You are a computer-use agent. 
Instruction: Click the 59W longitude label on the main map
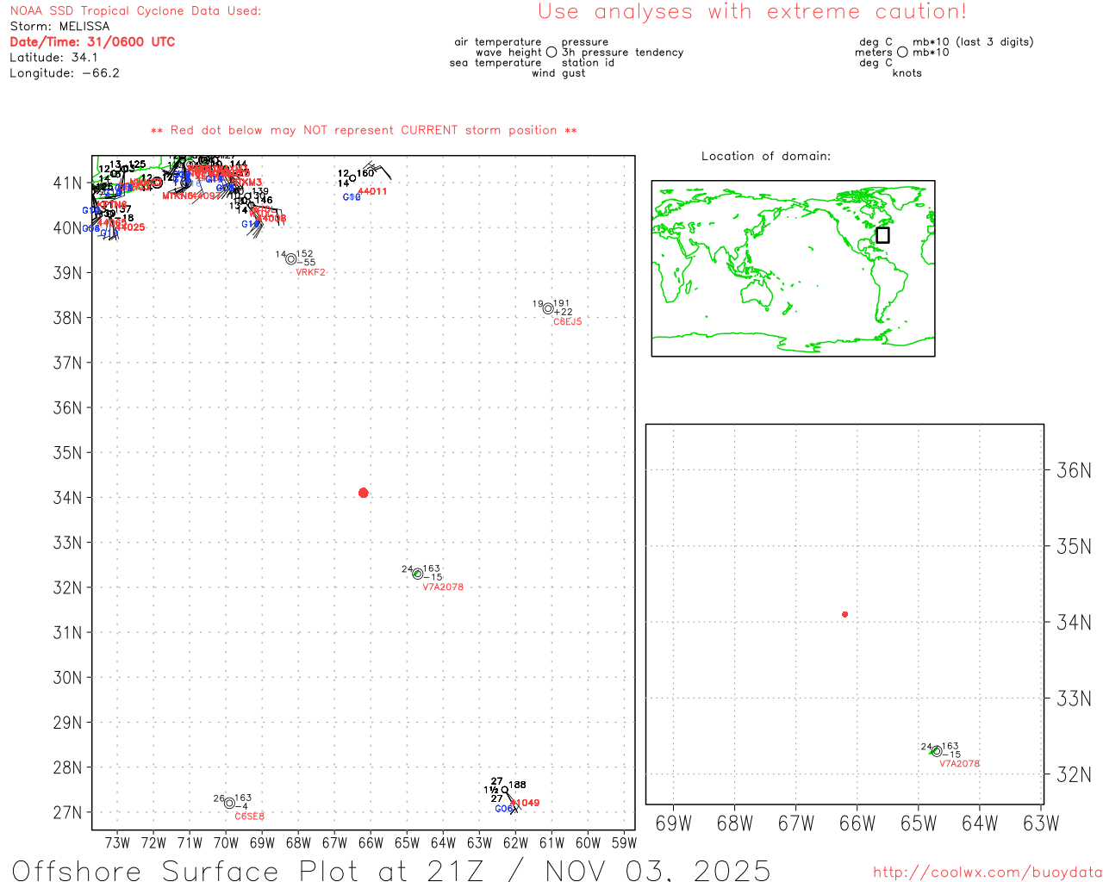[624, 842]
